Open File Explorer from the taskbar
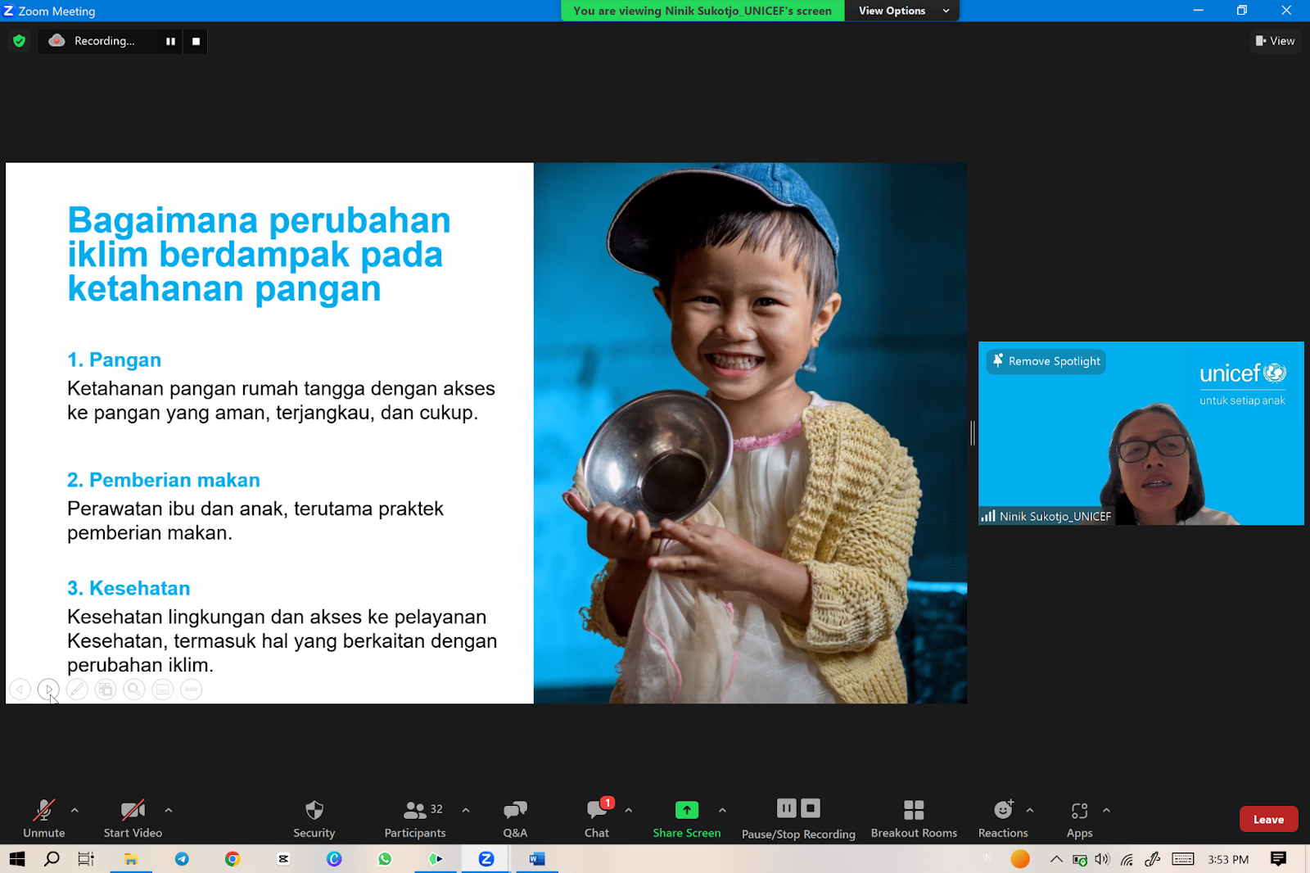The width and height of the screenshot is (1310, 873). pyautogui.click(x=131, y=859)
